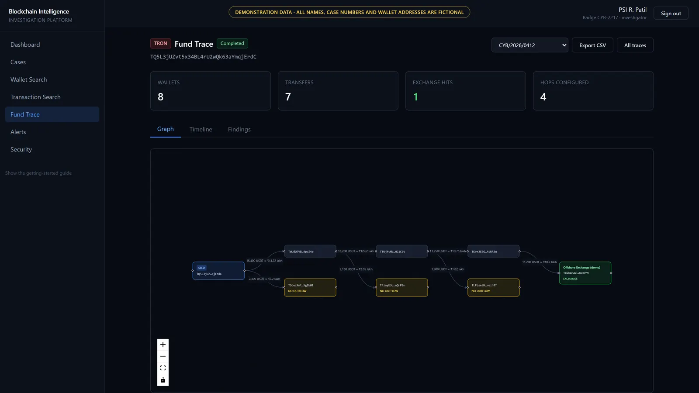This screenshot has height=393, width=699.
Task: Click the 11,250 USDT transfer edge label
Action: coord(448,251)
